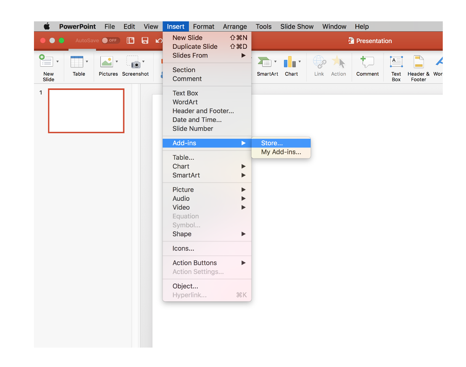Click the Comment icon in the toolbar
This screenshot has width=466, height=367.
pos(367,62)
